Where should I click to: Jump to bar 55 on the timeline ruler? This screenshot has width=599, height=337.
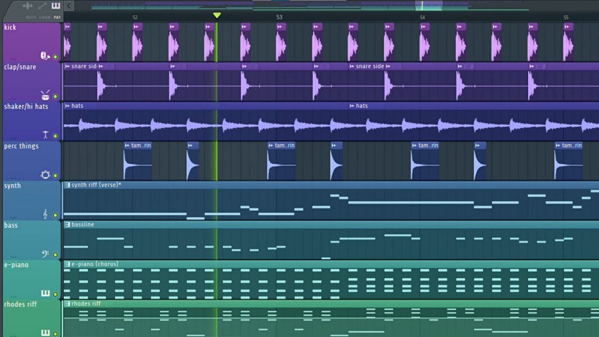point(566,17)
